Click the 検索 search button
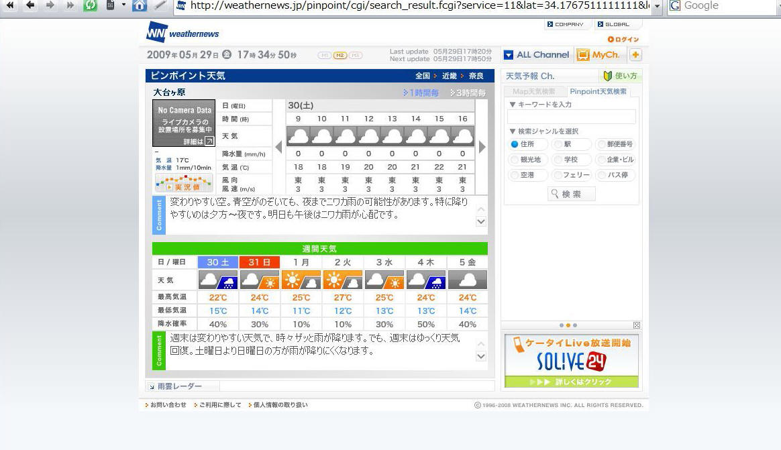 tap(571, 194)
